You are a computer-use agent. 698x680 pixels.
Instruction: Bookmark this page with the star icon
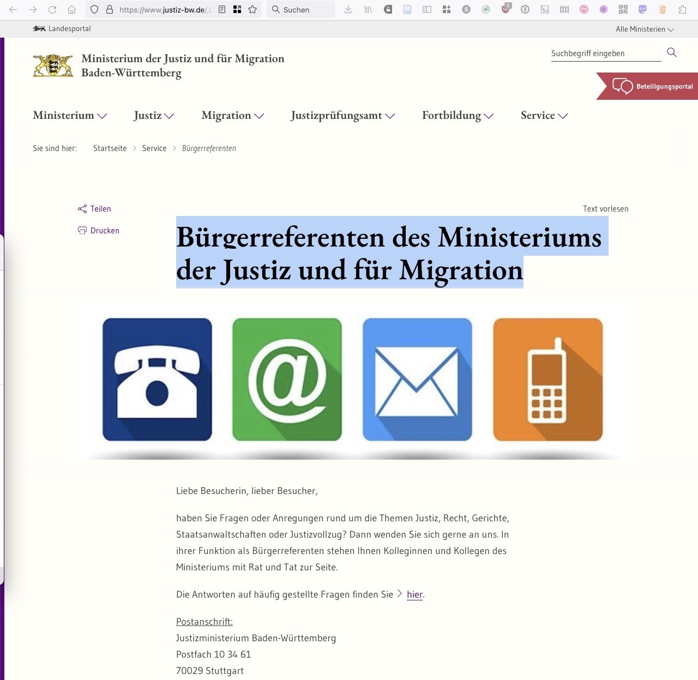(252, 9)
